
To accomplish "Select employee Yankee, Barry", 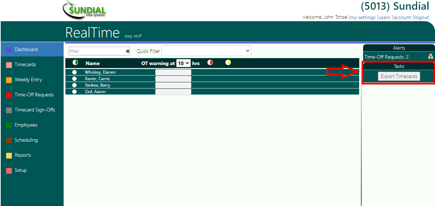I will tap(97, 85).
